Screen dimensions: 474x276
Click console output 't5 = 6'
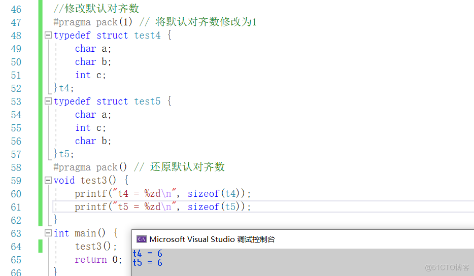148,262
